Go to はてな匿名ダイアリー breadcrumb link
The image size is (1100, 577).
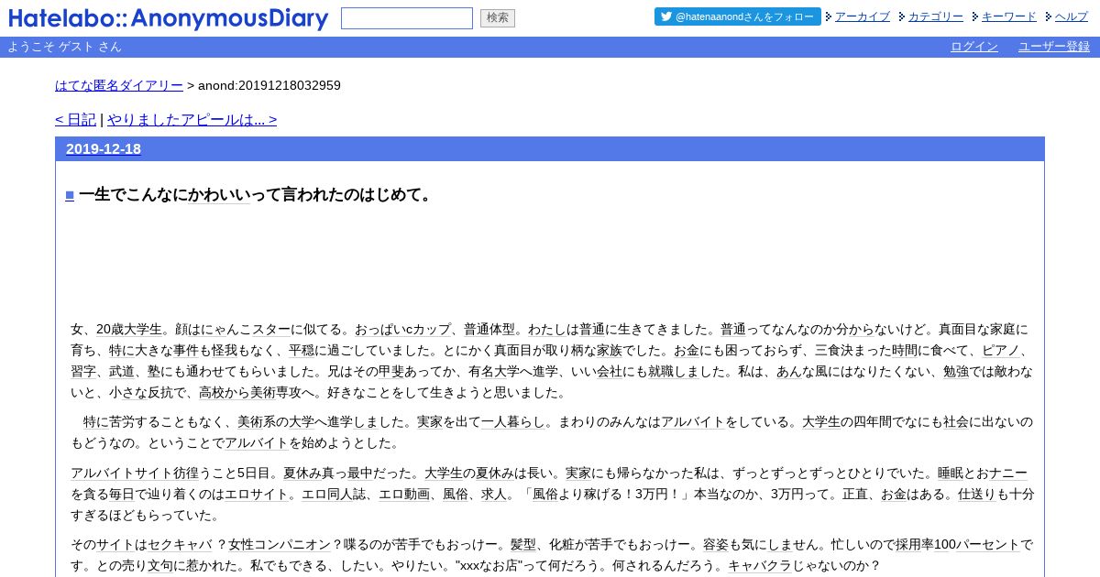click(x=119, y=85)
